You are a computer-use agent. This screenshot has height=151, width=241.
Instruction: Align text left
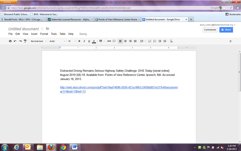pyautogui.click(x=121, y=41)
